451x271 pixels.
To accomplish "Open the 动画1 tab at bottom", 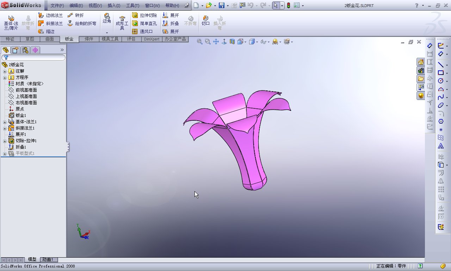I will coord(48,260).
